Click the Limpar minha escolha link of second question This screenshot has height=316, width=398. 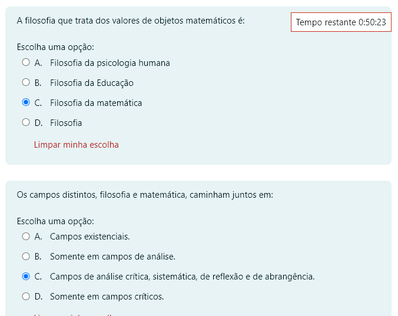click(77, 315)
